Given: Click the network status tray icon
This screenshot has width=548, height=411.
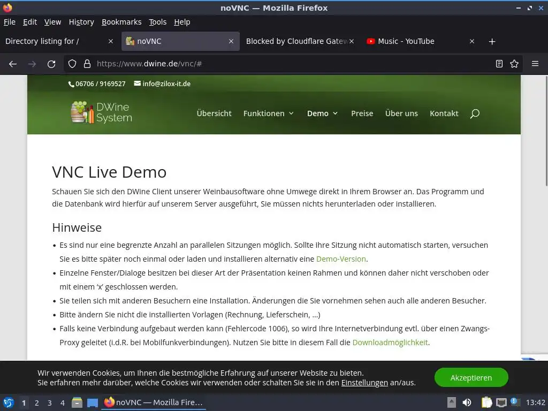Looking at the screenshot, I should point(501,402).
